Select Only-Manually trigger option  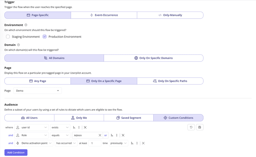170,15
